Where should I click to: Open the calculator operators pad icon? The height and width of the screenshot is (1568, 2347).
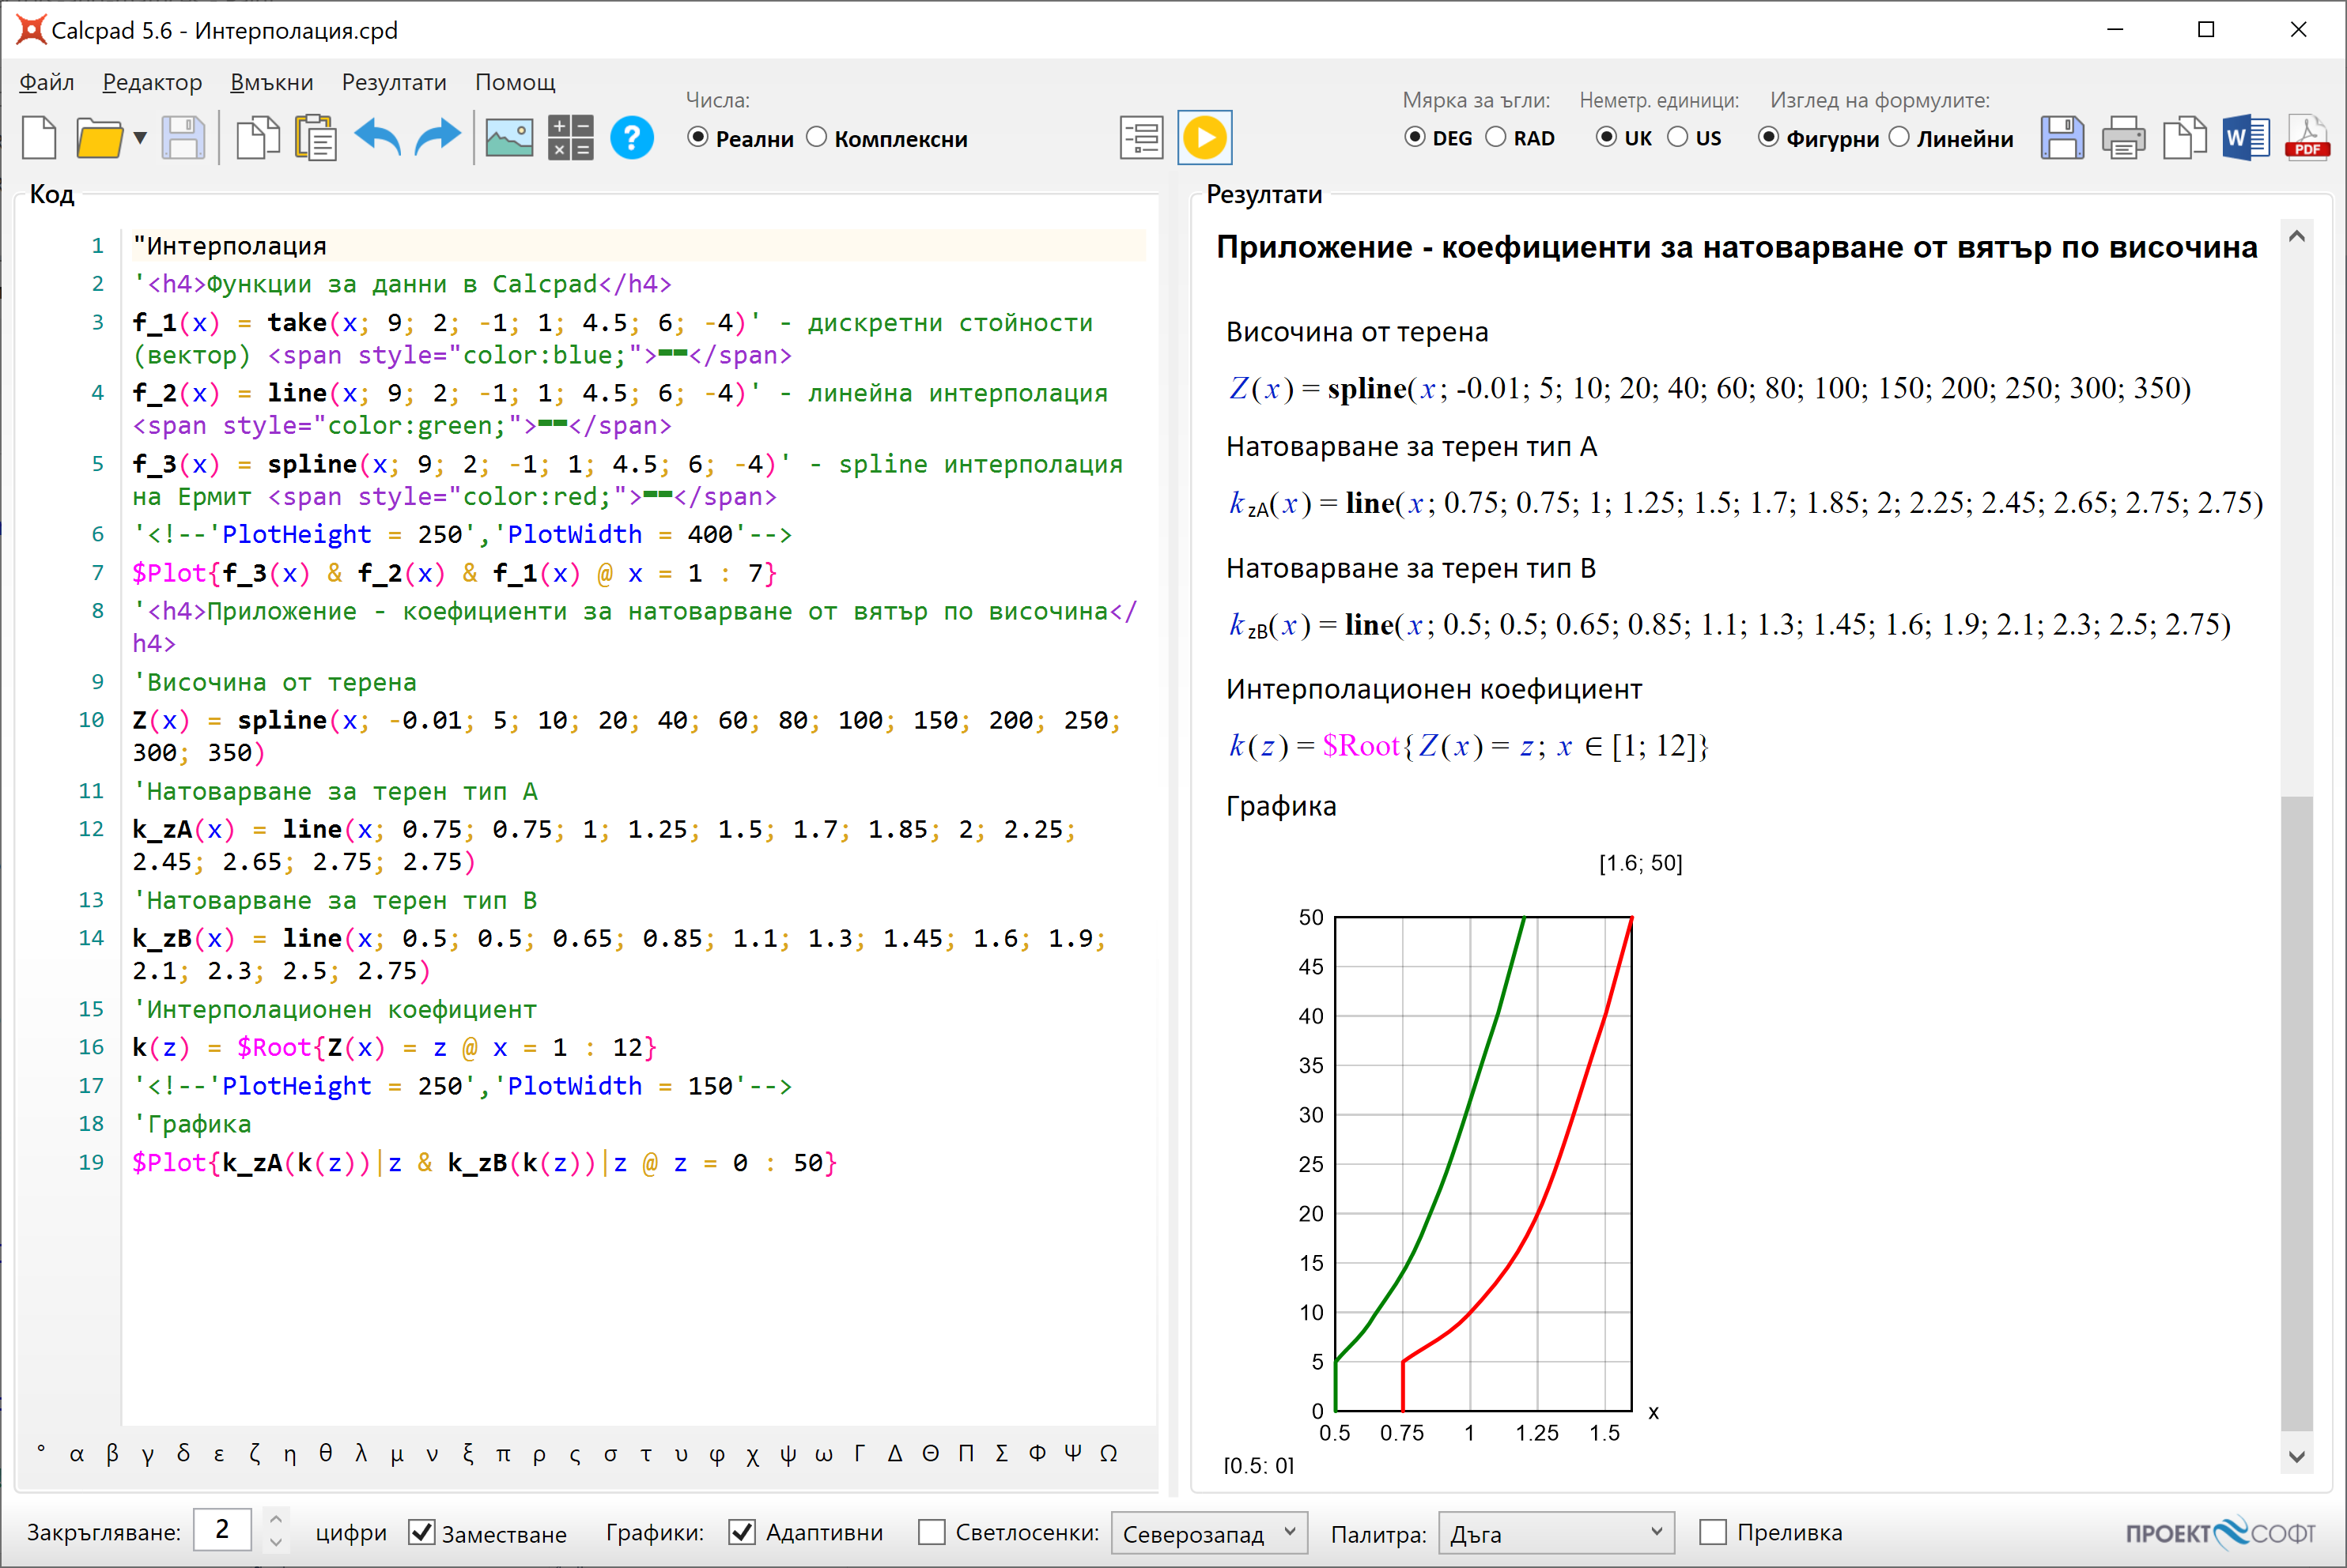[570, 138]
